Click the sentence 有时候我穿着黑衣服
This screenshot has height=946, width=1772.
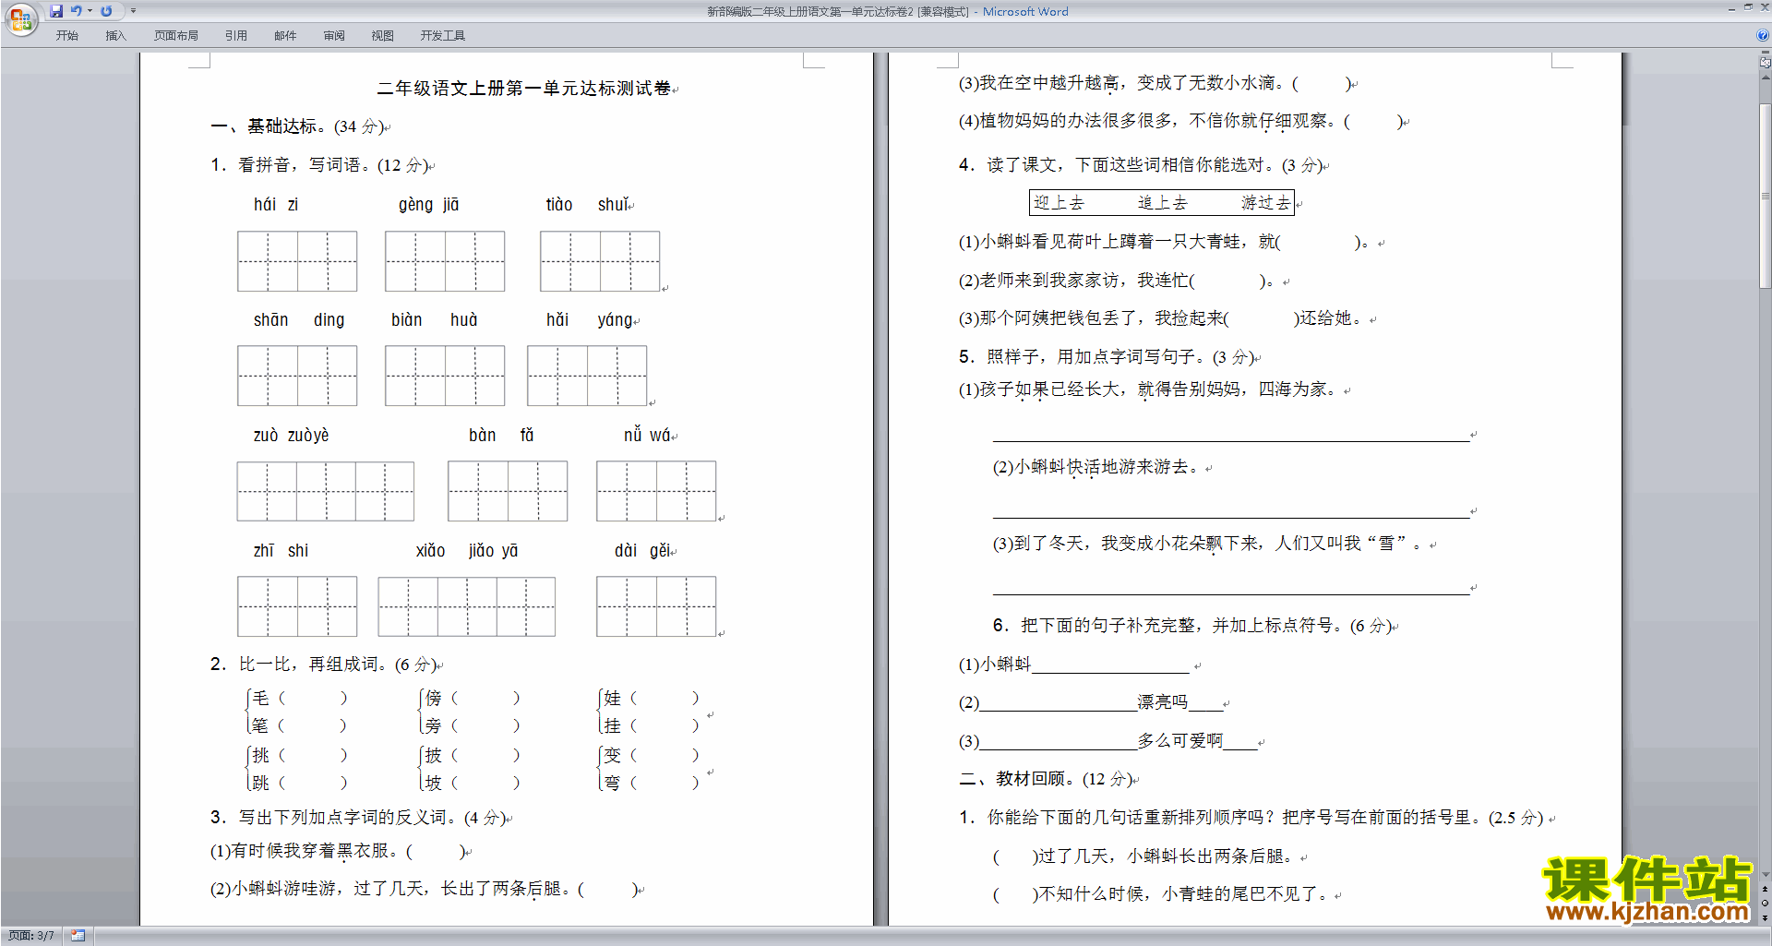[x=310, y=851]
